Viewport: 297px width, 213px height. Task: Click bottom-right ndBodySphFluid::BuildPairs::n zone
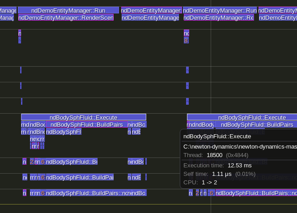[x=255, y=193]
